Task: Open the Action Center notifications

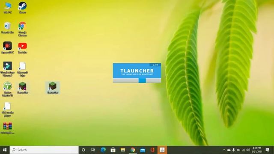Action: (267, 150)
